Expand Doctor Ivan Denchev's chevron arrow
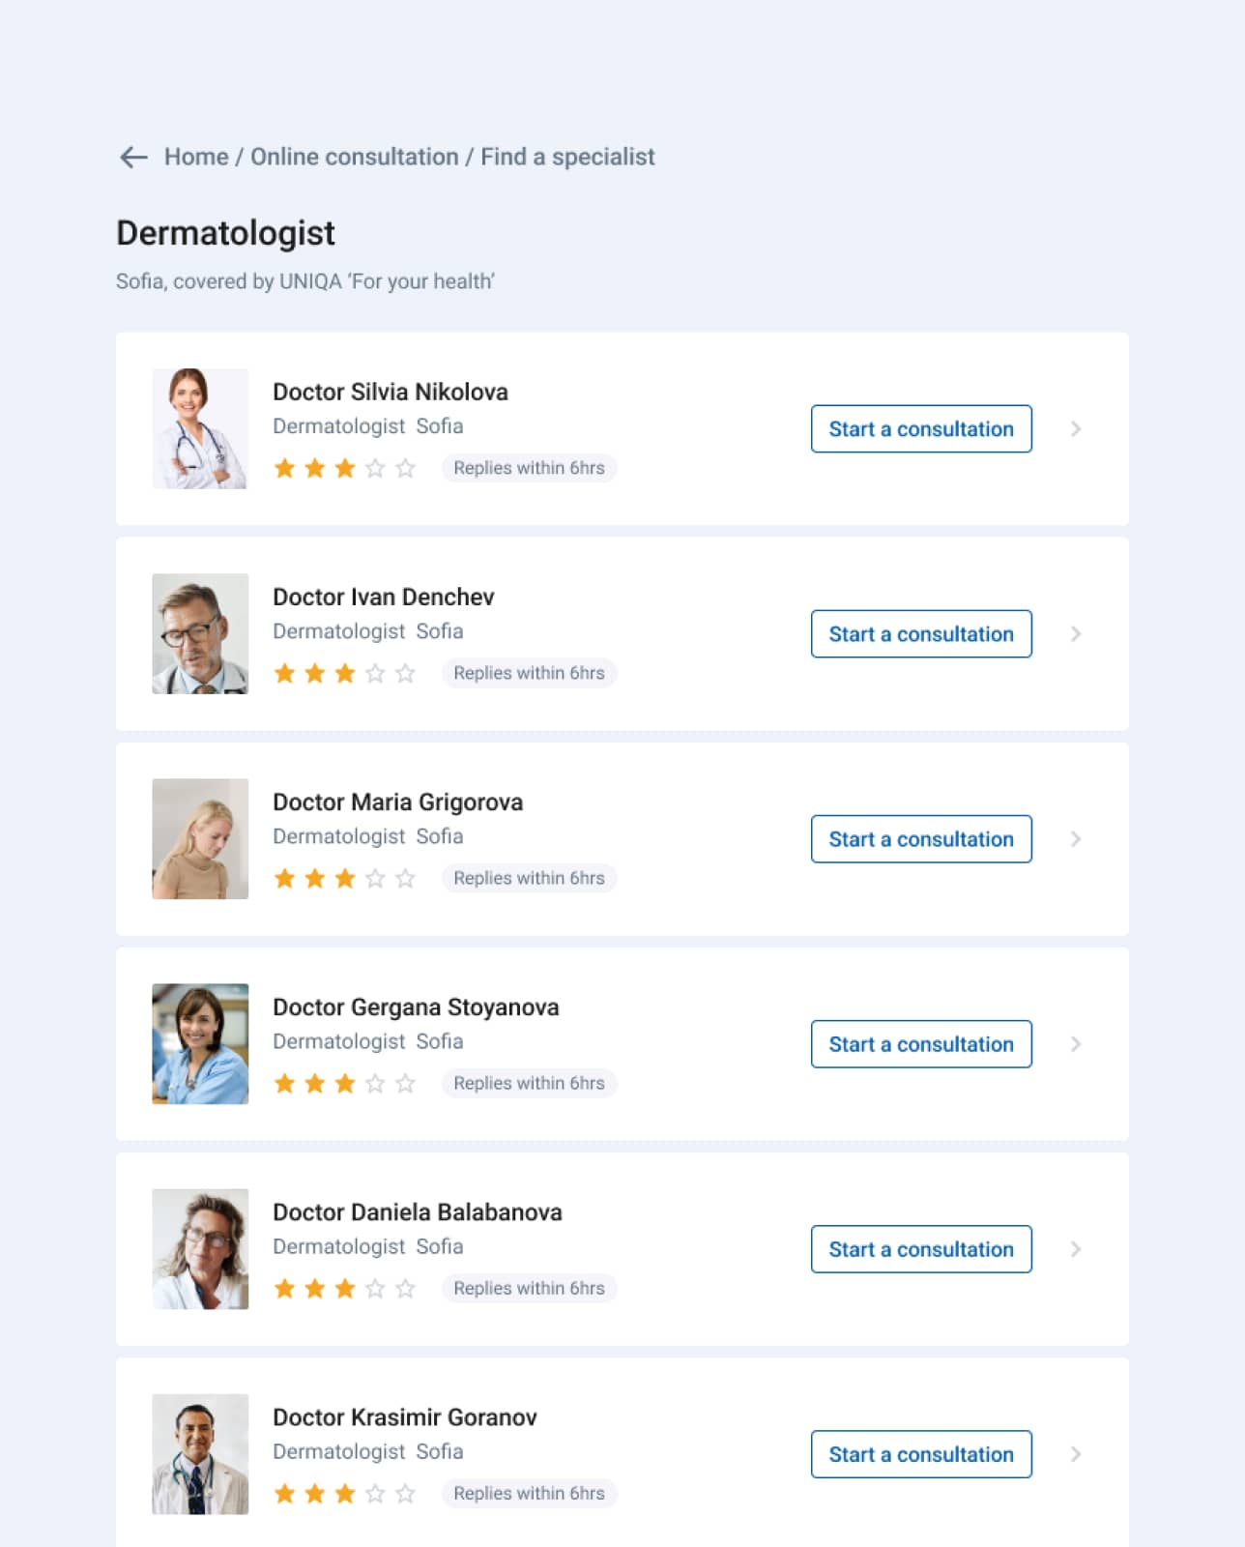The image size is (1245, 1547). click(1076, 634)
